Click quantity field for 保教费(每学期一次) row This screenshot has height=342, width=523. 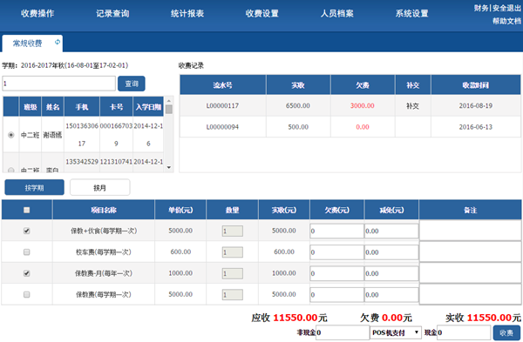pyautogui.click(x=233, y=295)
